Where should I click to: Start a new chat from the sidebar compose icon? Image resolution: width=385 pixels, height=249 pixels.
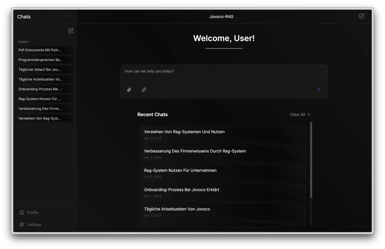(71, 31)
